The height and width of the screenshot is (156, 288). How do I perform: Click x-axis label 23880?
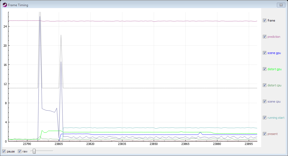coord(217,144)
